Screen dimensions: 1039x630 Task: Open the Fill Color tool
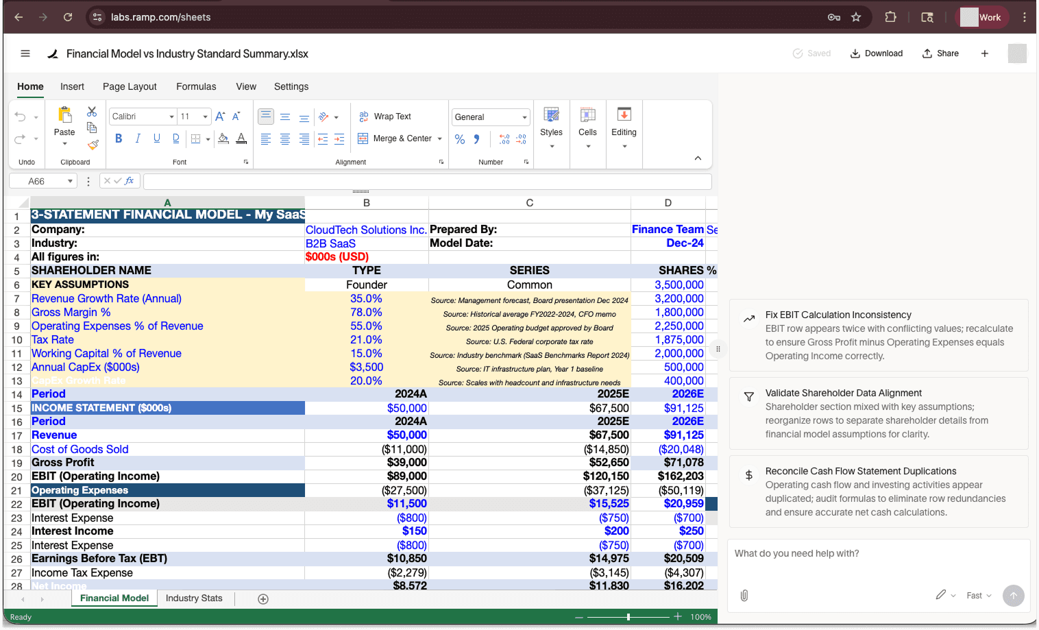(x=223, y=138)
